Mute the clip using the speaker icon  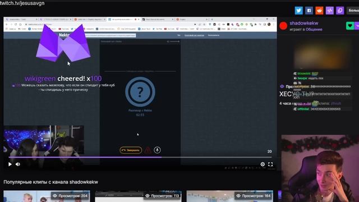(17, 164)
